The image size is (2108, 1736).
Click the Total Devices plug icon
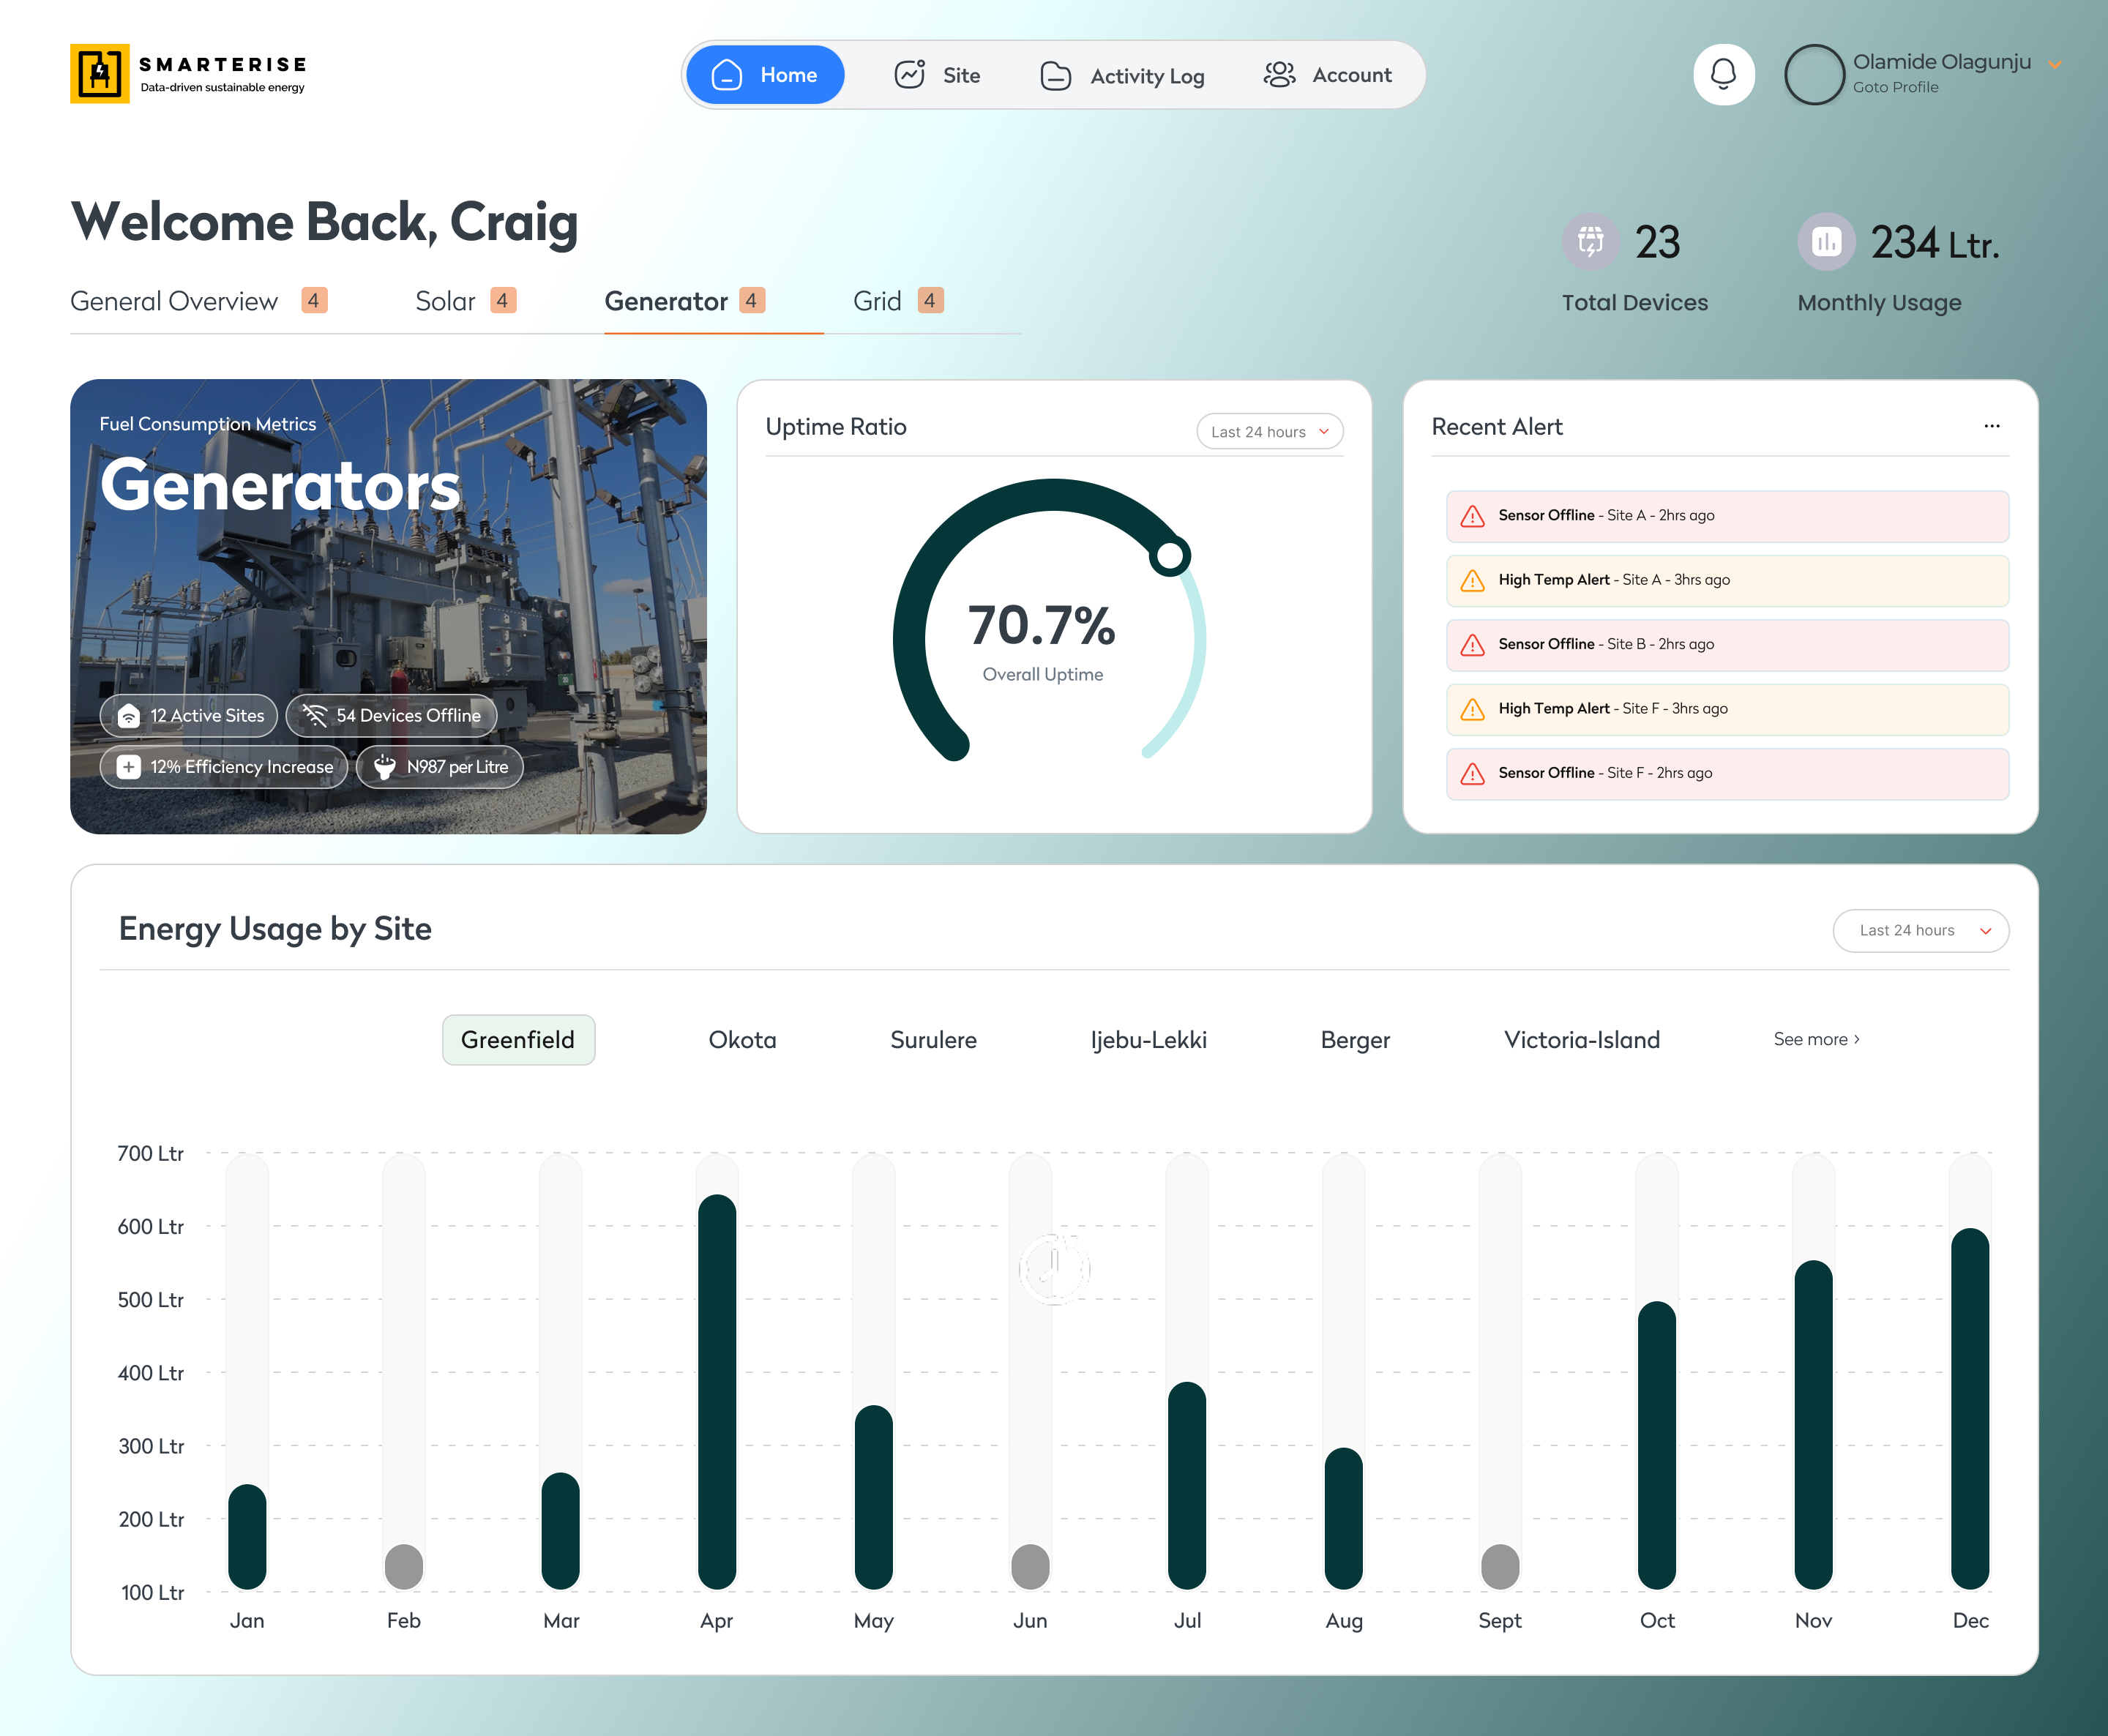coord(1590,241)
